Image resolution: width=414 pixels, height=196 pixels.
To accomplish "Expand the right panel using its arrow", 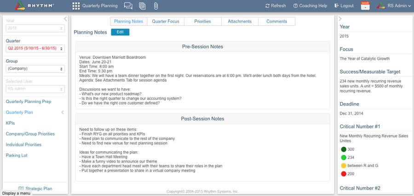I will pyautogui.click(x=340, y=19).
